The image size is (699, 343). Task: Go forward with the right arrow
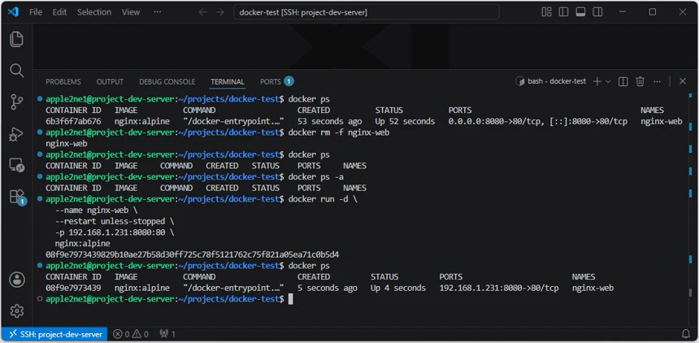[x=219, y=12]
